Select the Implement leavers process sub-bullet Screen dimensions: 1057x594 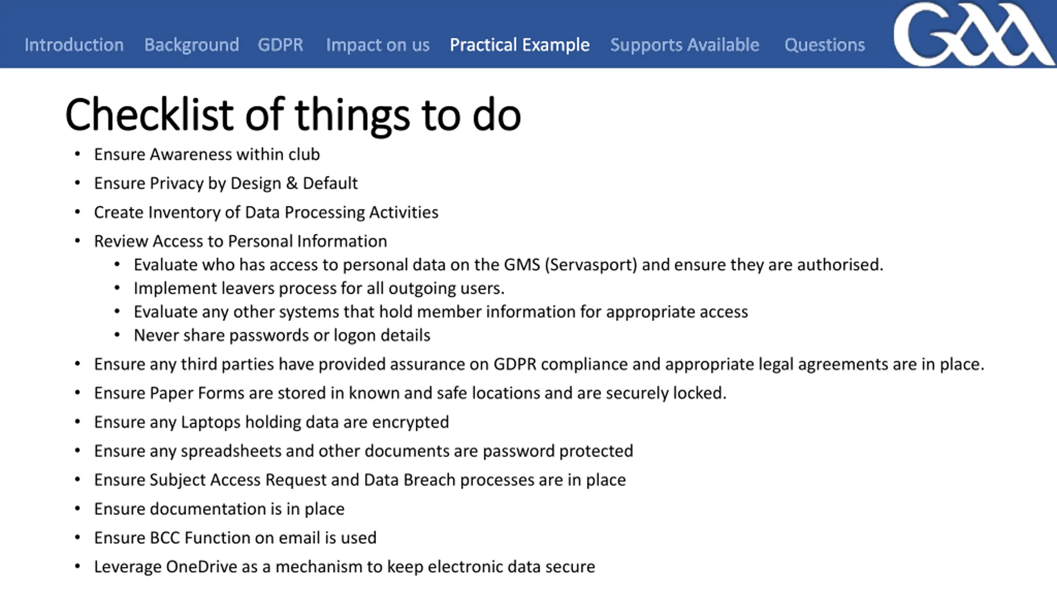[319, 288]
